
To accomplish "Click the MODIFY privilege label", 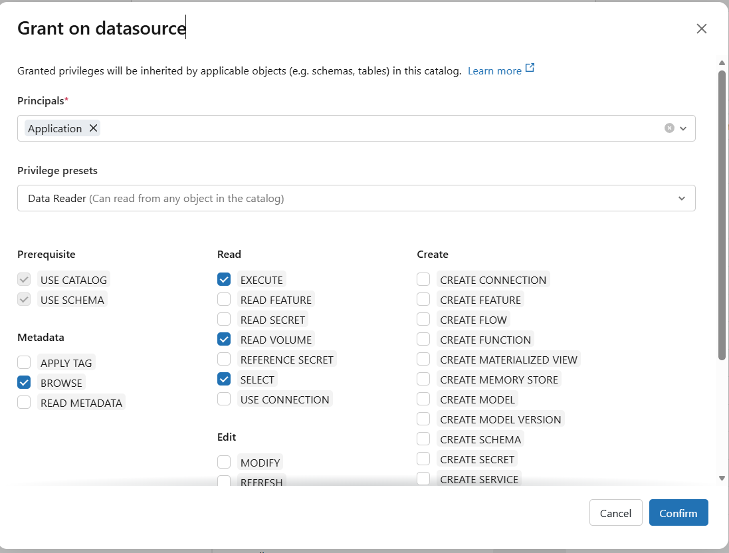I will [260, 463].
